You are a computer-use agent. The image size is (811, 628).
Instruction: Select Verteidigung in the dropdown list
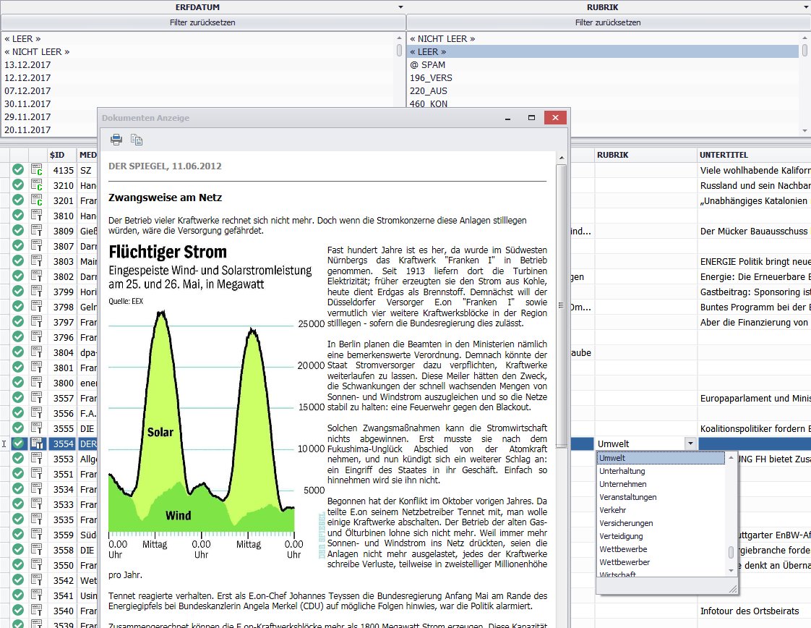point(661,536)
